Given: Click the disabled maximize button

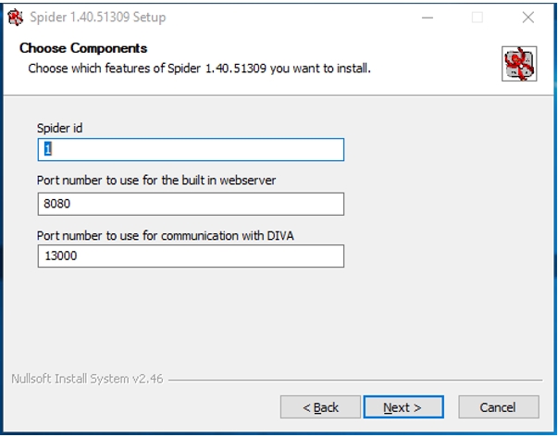Looking at the screenshot, I should (x=477, y=17).
